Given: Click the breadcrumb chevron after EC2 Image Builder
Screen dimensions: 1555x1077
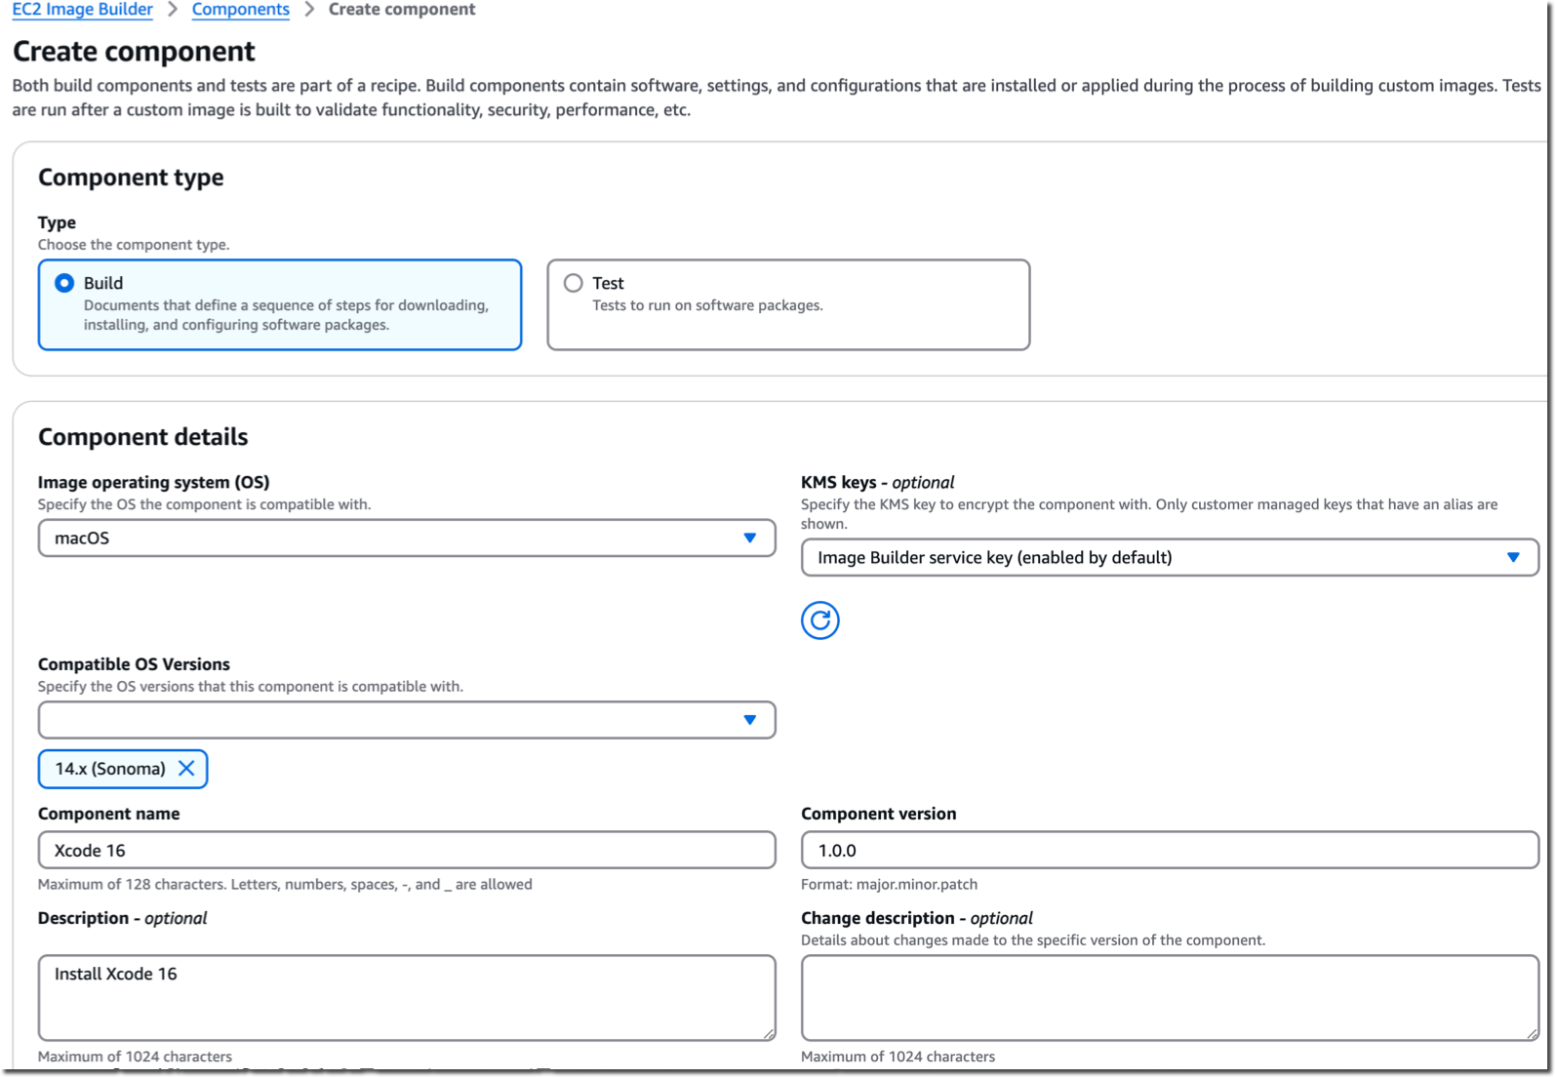Looking at the screenshot, I should click(x=173, y=10).
